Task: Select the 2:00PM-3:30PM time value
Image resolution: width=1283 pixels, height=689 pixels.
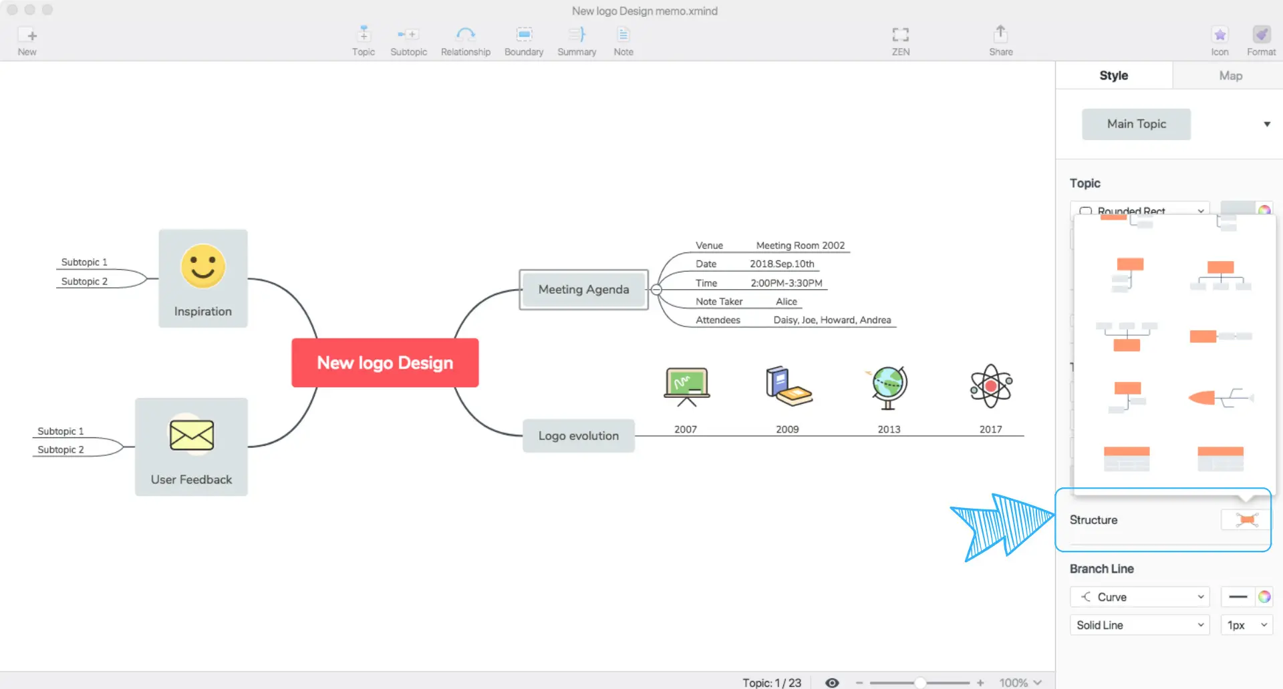Action: point(787,283)
